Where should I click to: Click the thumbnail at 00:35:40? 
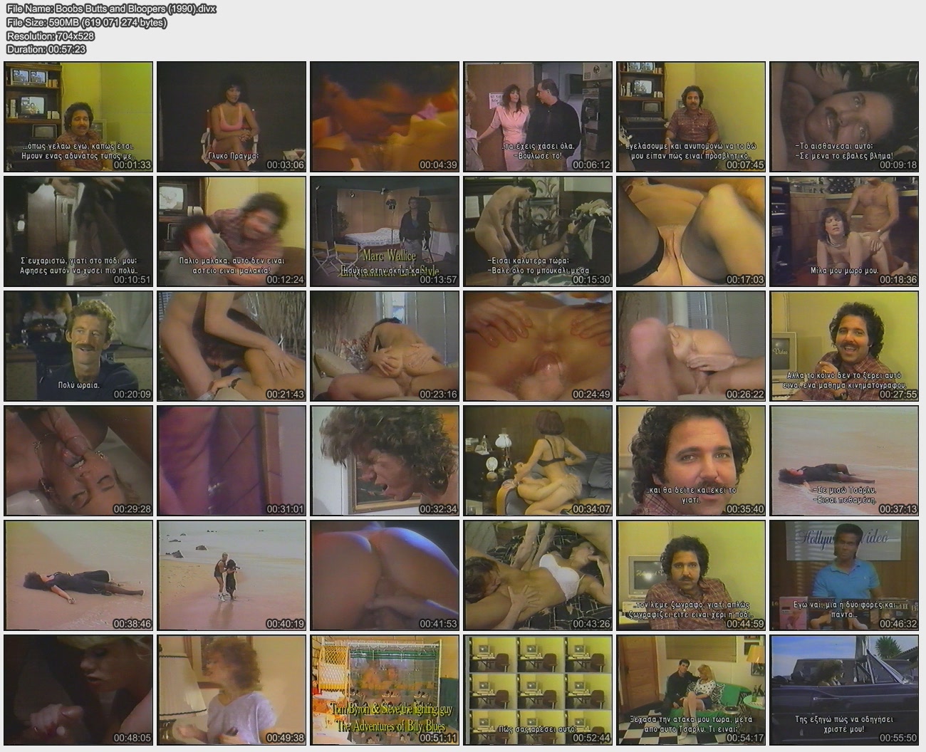[x=691, y=461]
